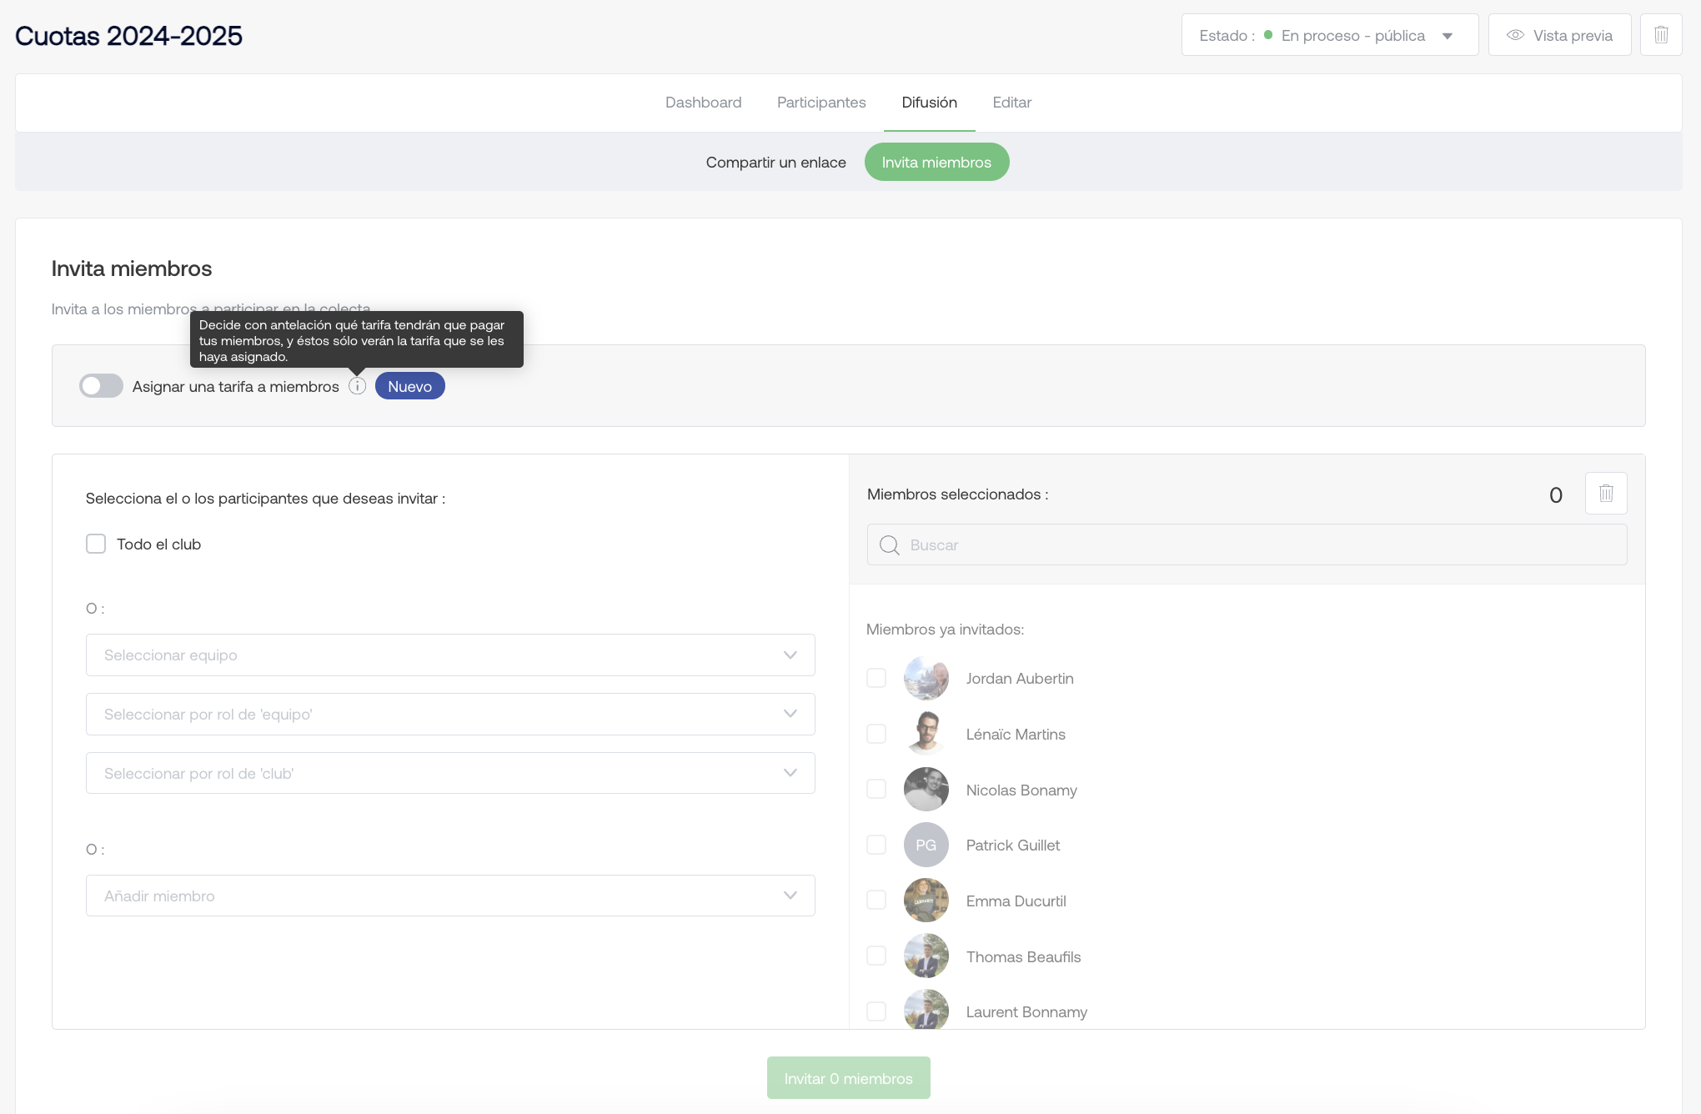Select Nicolas Bonamy's checkbox
Viewport: 1701px width, 1114px height.
pos(876,789)
